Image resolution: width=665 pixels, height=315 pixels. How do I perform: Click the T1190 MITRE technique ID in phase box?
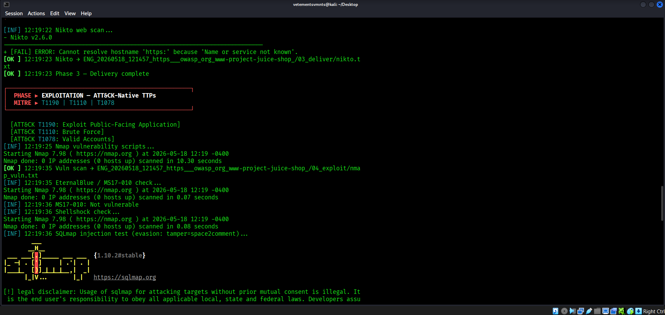(50, 103)
